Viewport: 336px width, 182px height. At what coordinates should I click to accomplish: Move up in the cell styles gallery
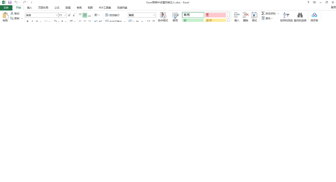click(228, 14)
